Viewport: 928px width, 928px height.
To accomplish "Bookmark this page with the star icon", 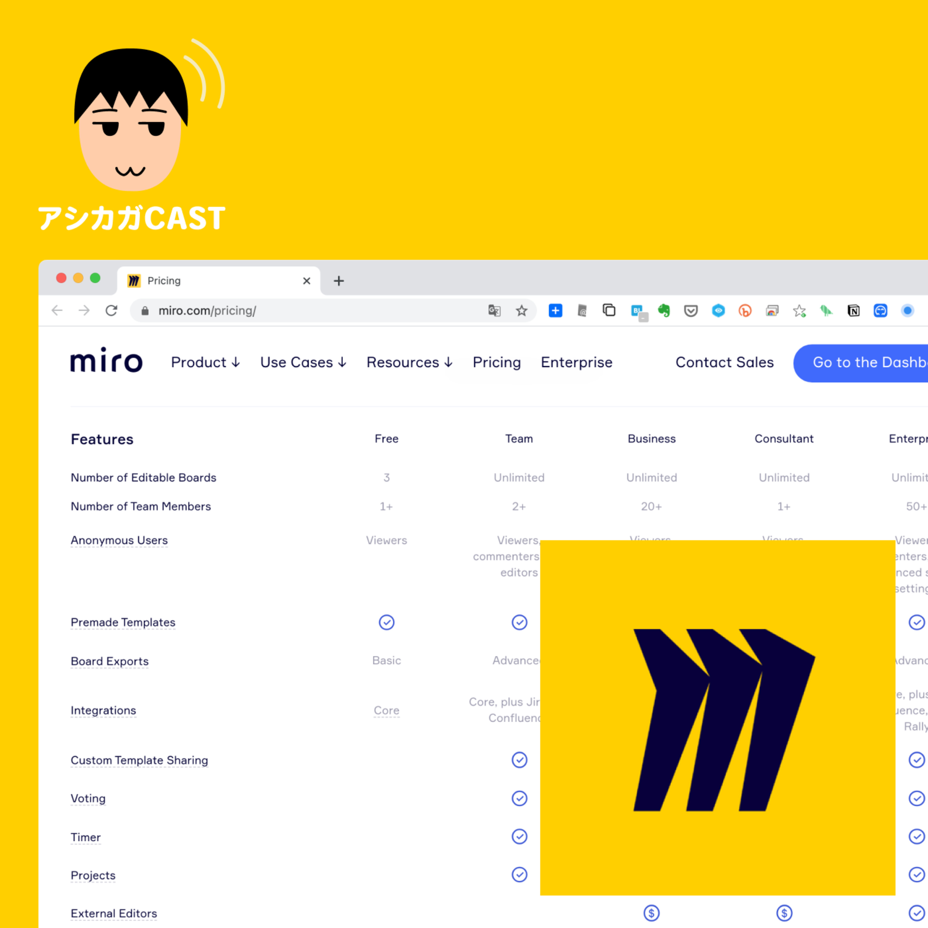I will tap(522, 311).
